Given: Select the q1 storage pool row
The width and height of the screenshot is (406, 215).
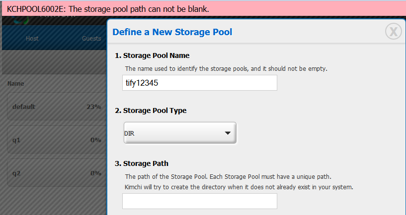Looking at the screenshot, I should tap(55, 140).
